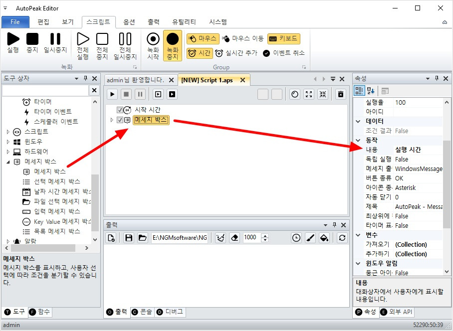This screenshot has height=331, width=453.
Task: Click filled play-box icon in editor
Action: [x=172, y=94]
